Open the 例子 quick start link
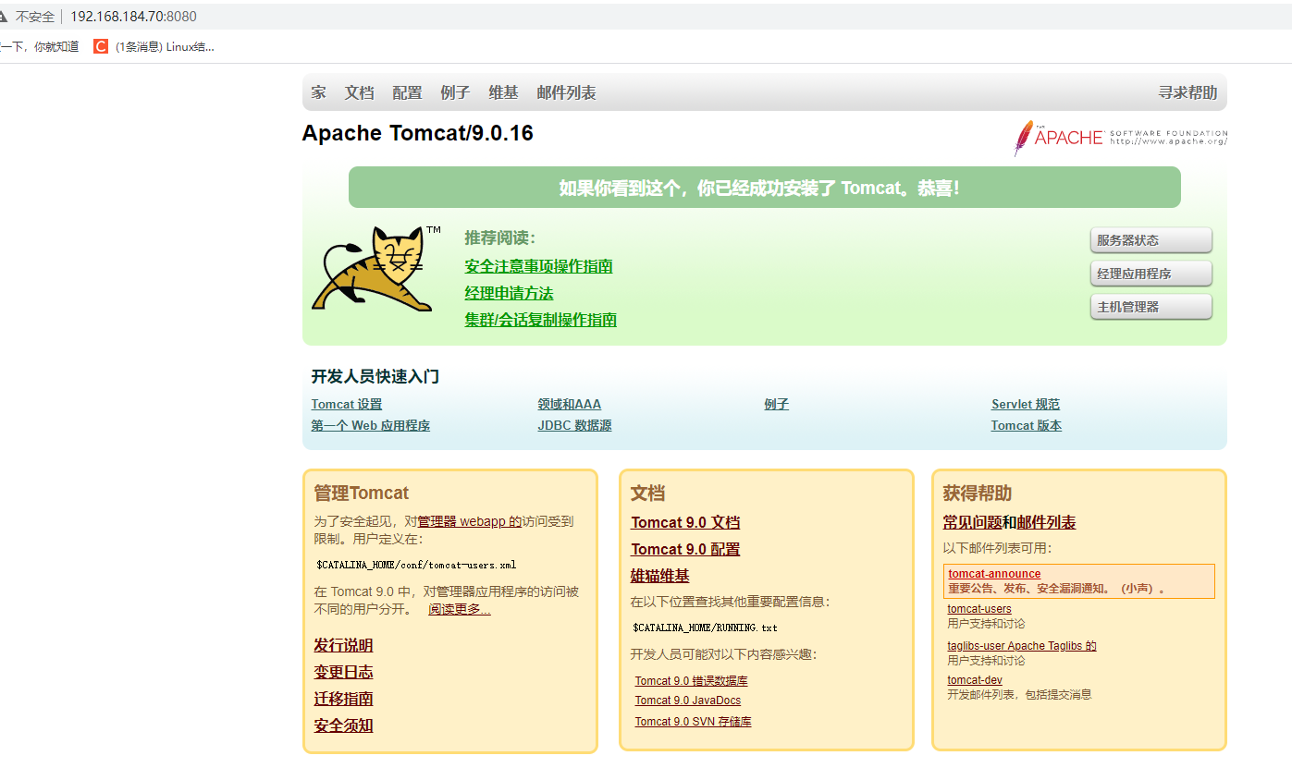This screenshot has height=780, width=1292. click(776, 404)
